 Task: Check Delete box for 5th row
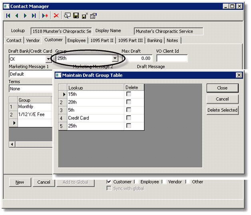point(129,110)
